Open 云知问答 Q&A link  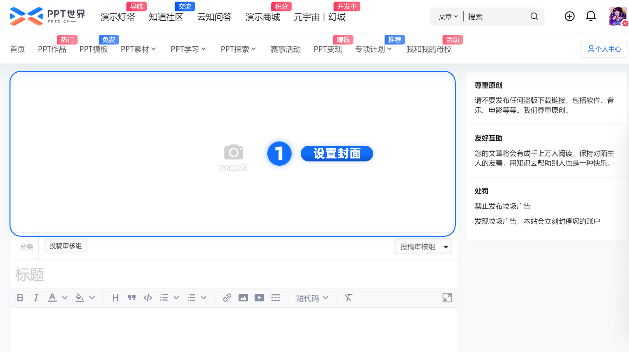coord(215,17)
